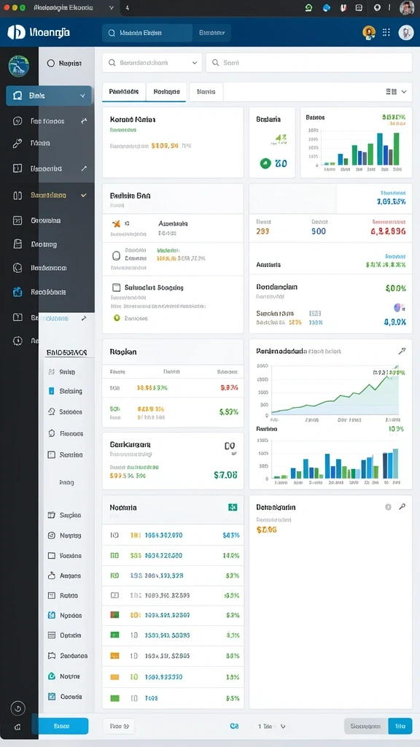Open the apps grid icon in header
The width and height of the screenshot is (420, 747).
pos(386,32)
